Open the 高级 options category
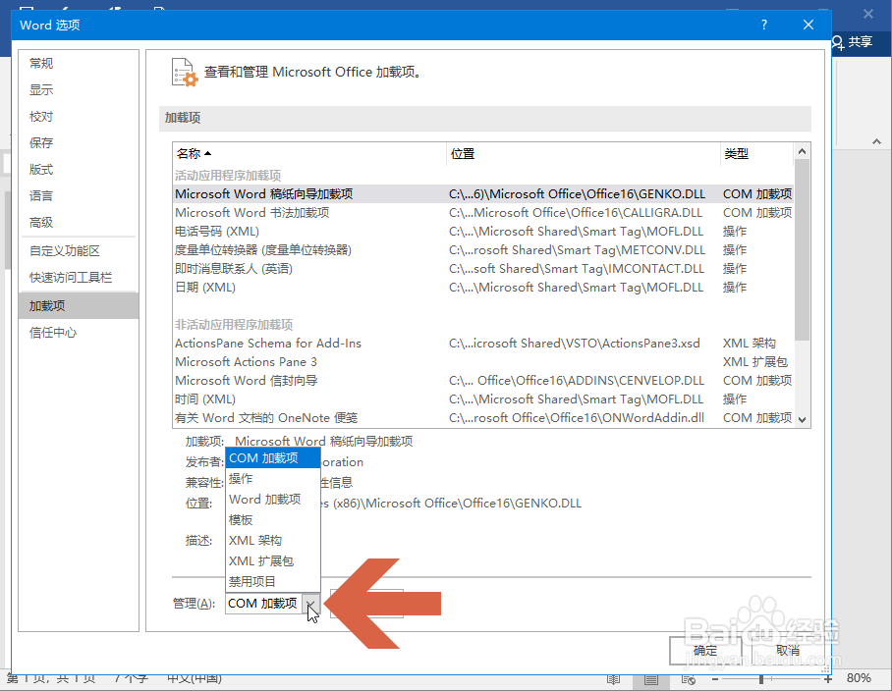 pos(78,222)
